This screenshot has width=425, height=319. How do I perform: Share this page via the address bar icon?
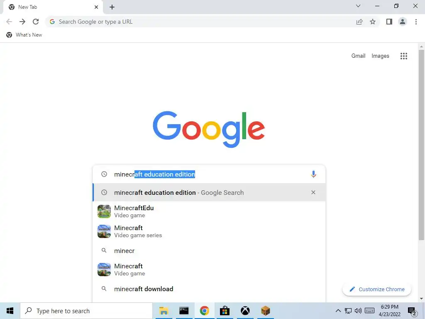coord(359,22)
